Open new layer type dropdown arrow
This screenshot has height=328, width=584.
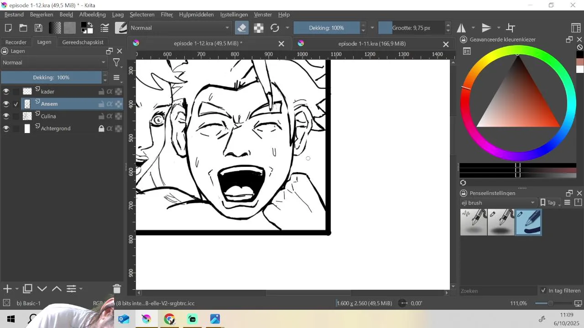[17, 289]
